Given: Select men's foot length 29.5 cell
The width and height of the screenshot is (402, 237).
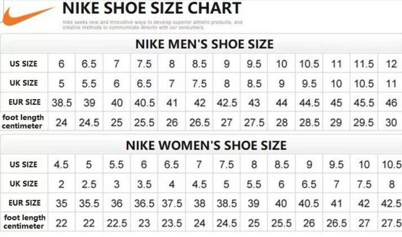Looking at the screenshot, I should tap(364, 122).
